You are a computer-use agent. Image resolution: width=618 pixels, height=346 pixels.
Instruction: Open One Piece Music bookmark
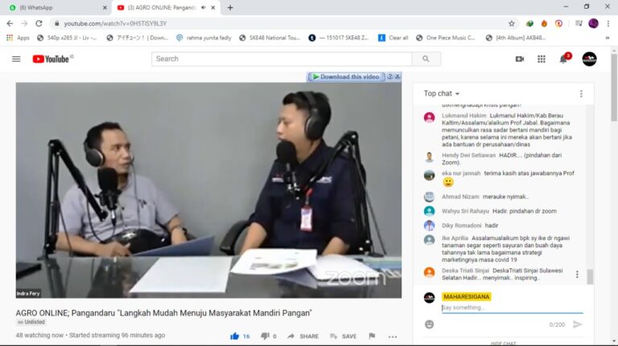coord(445,38)
